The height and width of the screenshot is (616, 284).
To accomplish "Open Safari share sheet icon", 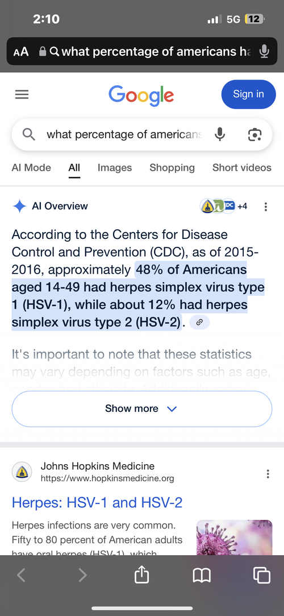I will (141, 575).
